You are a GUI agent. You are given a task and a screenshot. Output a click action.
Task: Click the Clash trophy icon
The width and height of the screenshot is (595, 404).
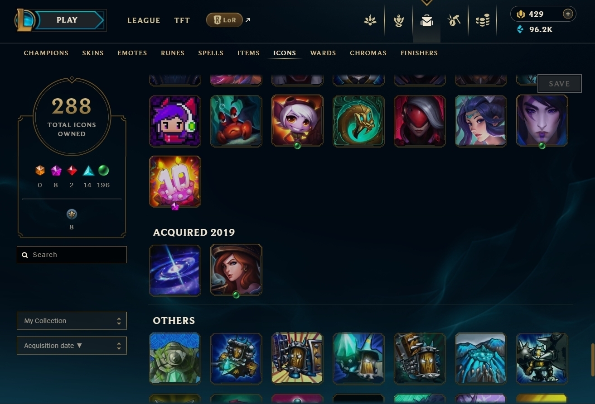tap(399, 21)
